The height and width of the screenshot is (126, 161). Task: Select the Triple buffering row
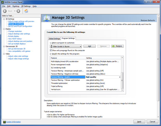pyautogui.click(x=85, y=86)
